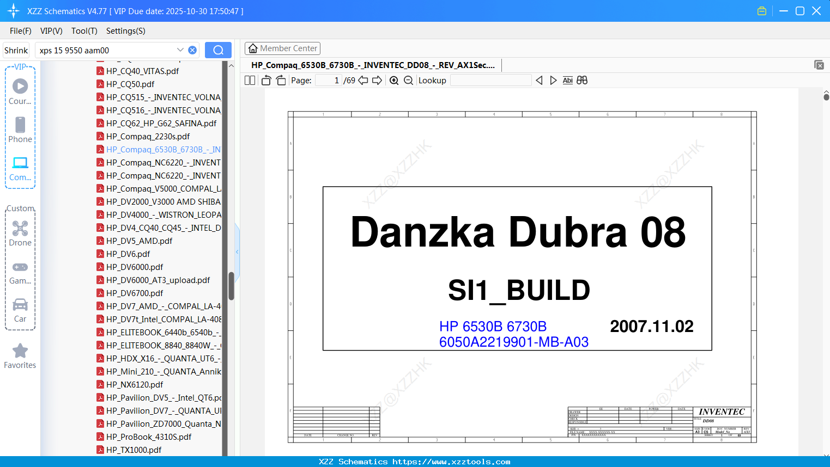Click the XZZ Schematics app logo
Viewport: 830px width, 467px height.
[x=14, y=11]
